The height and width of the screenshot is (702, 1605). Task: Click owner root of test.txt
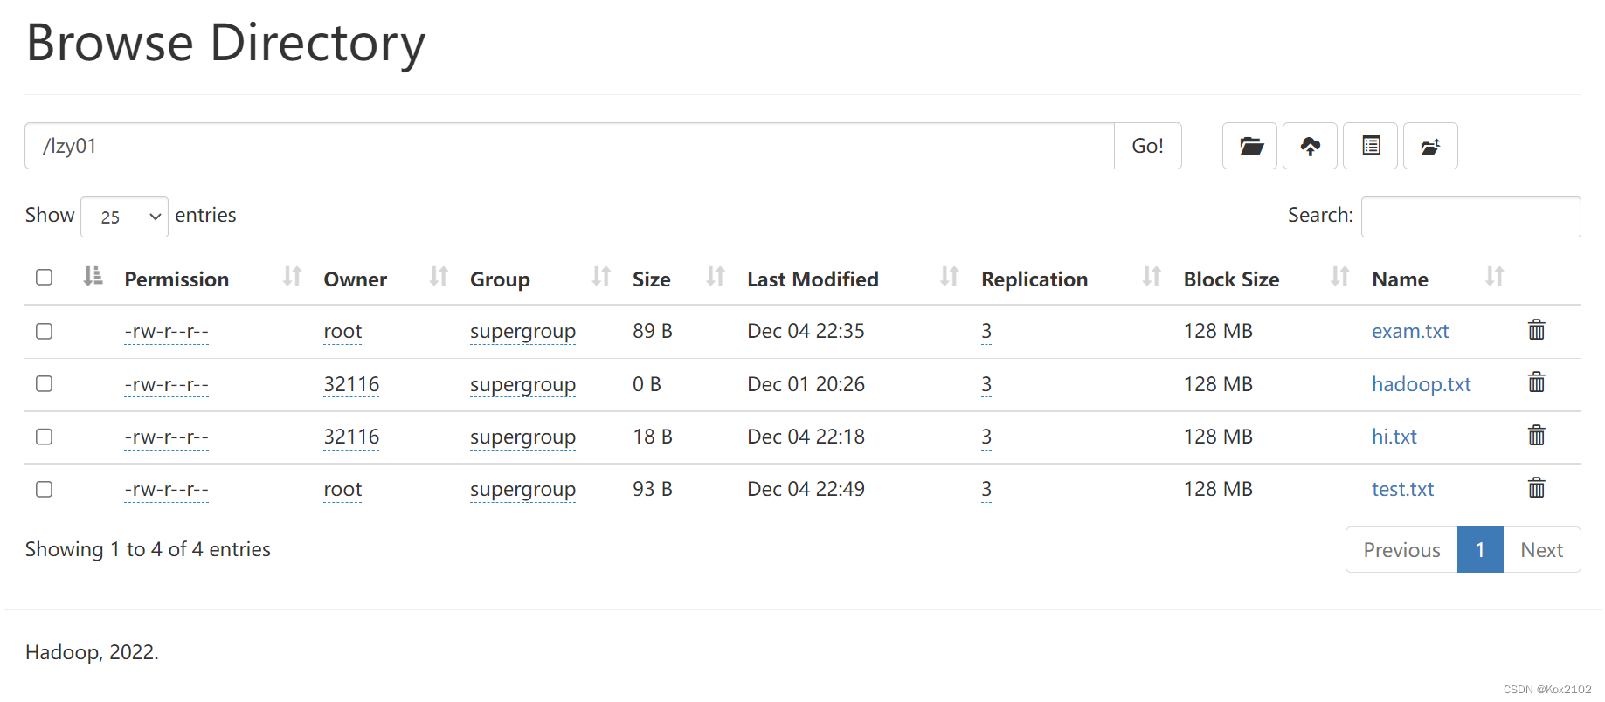[x=342, y=490]
